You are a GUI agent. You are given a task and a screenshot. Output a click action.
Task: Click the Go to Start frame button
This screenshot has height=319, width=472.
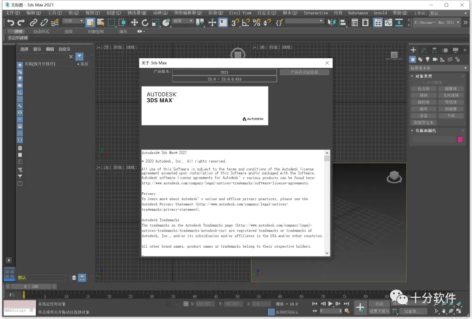315,304
